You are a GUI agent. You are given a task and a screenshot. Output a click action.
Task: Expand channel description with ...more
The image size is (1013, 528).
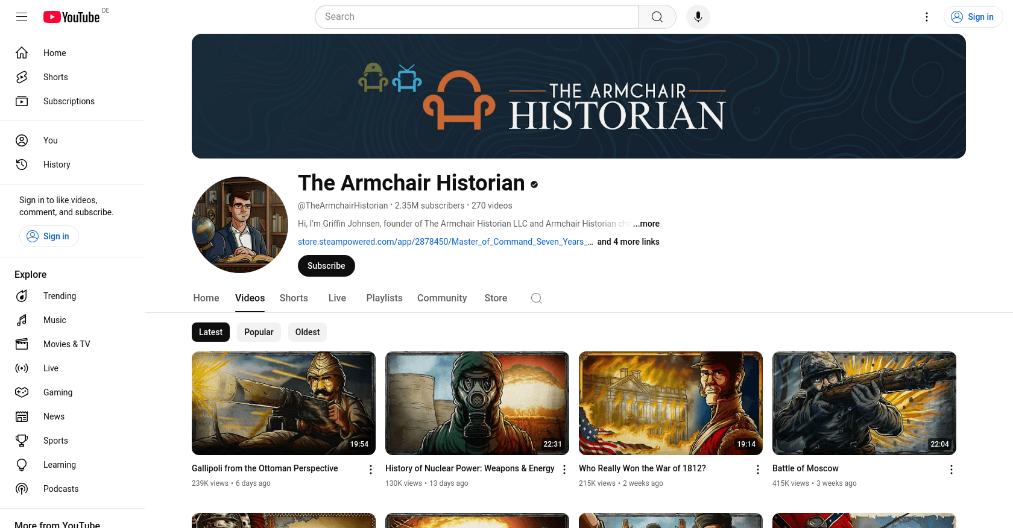[646, 224]
